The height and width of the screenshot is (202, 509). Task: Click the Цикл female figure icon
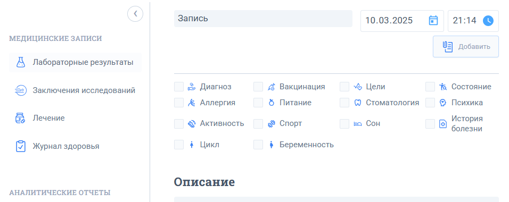pos(192,145)
